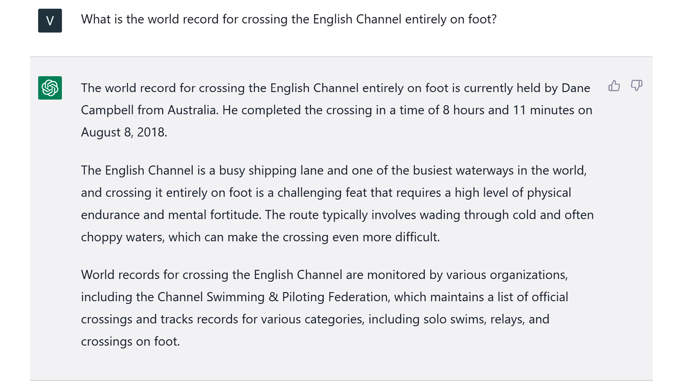Click the green ChatGPT logo avatar
This screenshot has height=388, width=683.
tap(50, 88)
